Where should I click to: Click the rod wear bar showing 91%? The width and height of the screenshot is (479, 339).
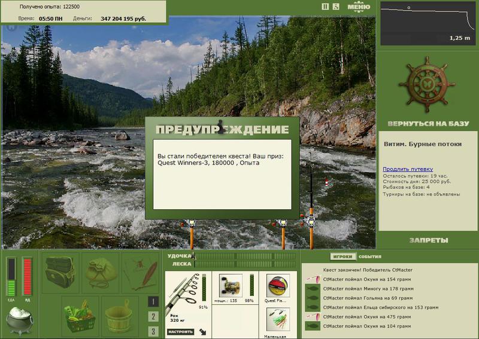[204, 288]
